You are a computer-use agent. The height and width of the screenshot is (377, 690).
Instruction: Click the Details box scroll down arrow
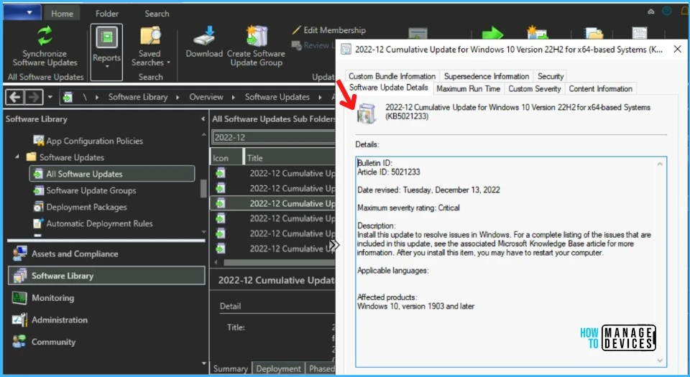click(660, 360)
